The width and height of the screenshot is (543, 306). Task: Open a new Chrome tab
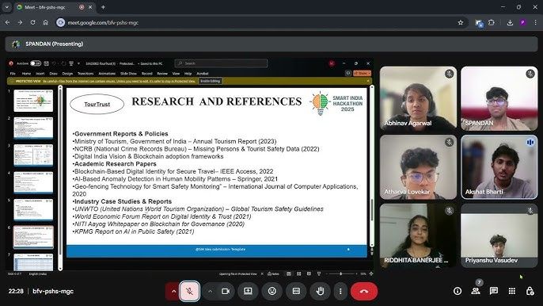(x=103, y=7)
